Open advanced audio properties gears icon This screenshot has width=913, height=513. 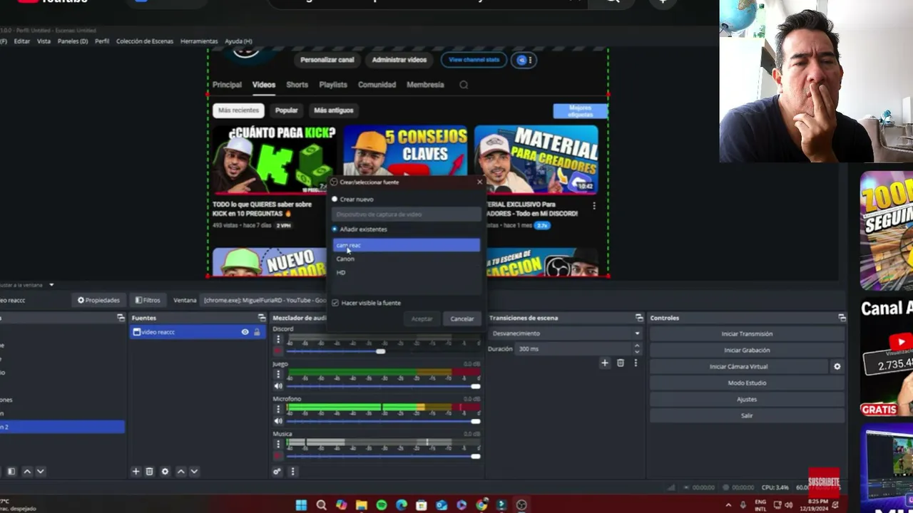pyautogui.click(x=277, y=472)
